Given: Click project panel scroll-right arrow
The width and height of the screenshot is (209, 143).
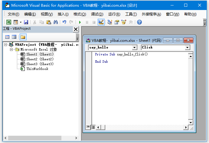Looking at the screenshot, I should point(76,138).
